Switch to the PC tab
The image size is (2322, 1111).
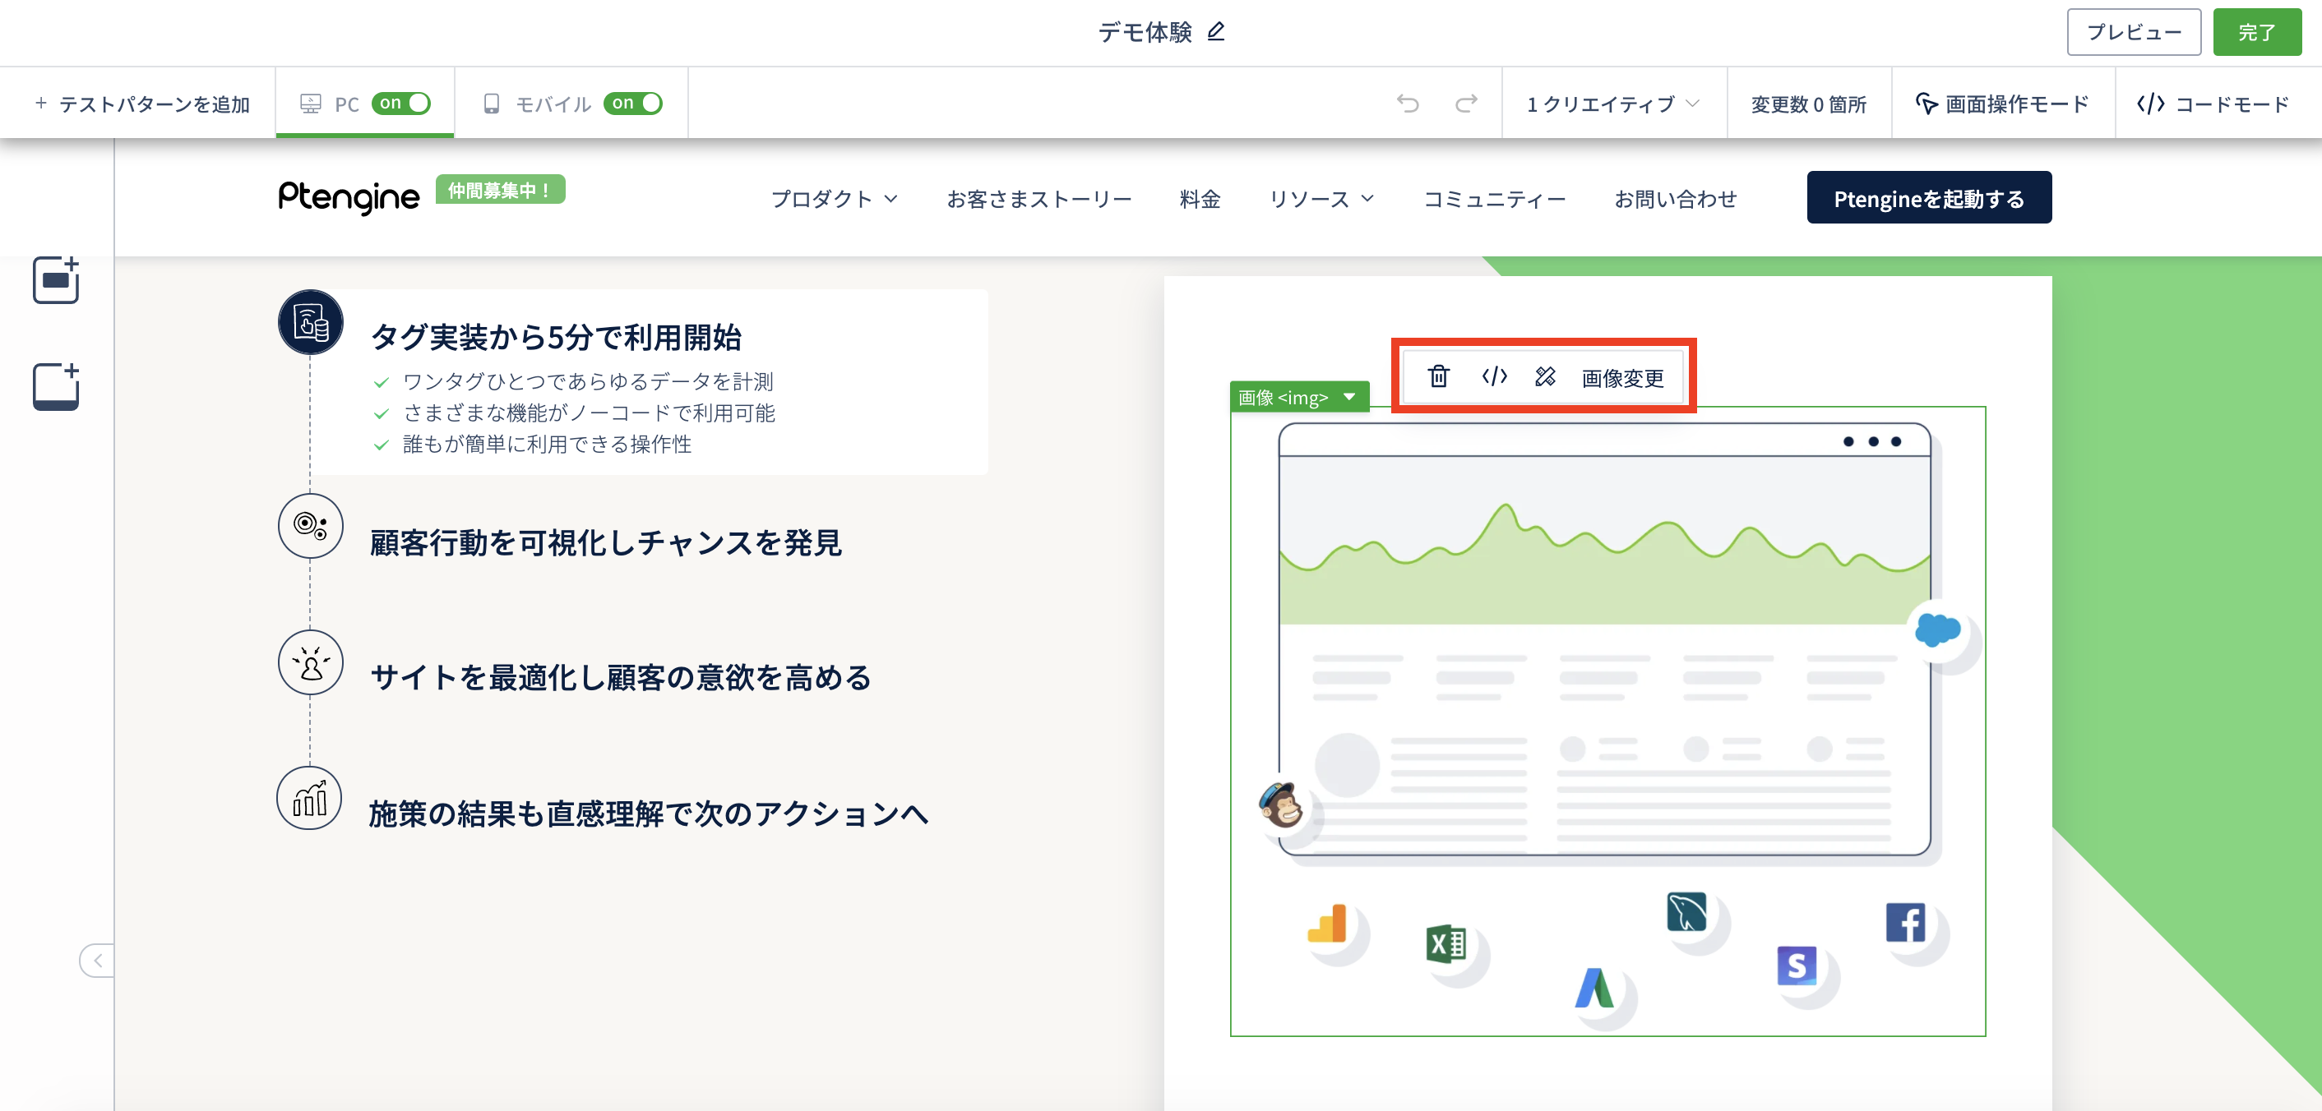tap(365, 104)
